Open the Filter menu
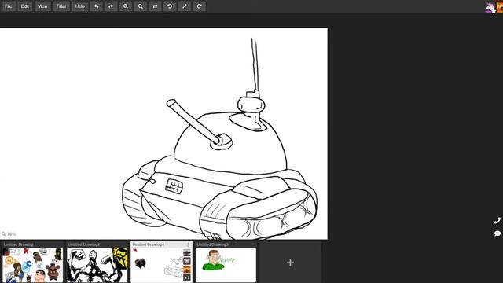Image resolution: width=503 pixels, height=283 pixels. tap(61, 6)
